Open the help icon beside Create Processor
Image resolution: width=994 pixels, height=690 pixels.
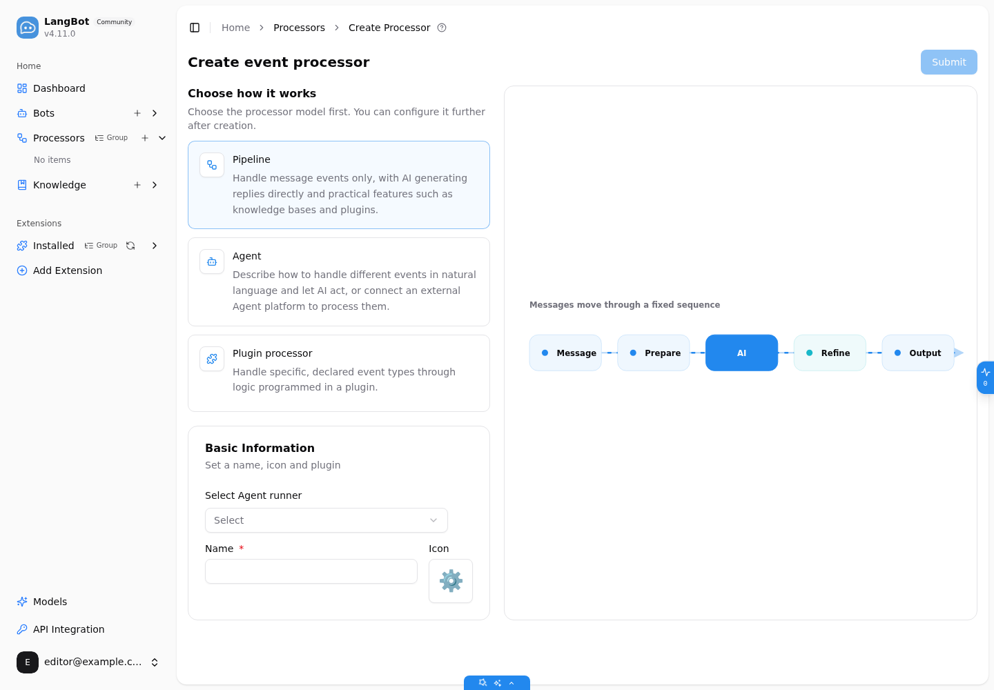(442, 28)
